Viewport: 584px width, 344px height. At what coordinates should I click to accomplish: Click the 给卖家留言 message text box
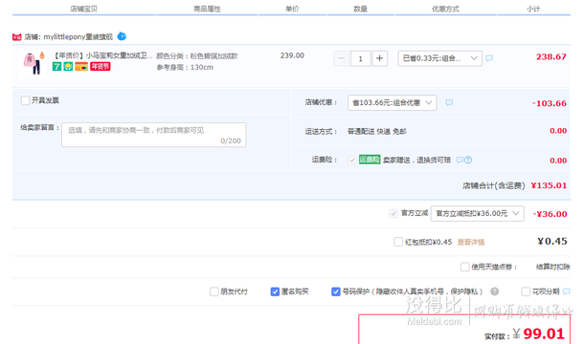point(154,135)
